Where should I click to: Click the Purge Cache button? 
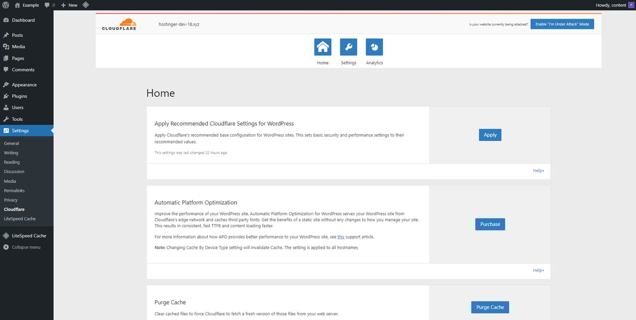(490, 307)
